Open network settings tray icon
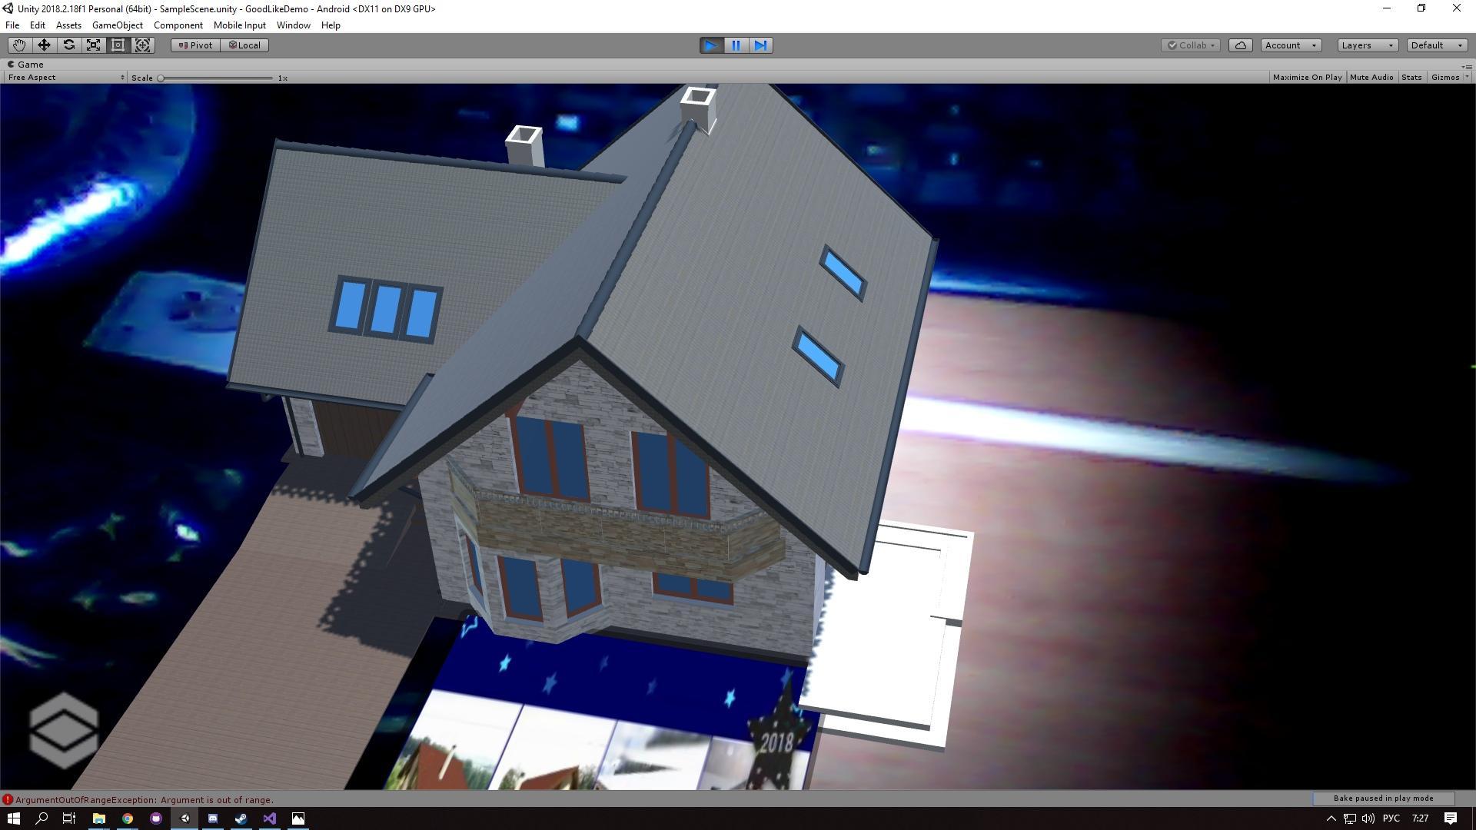This screenshot has height=830, width=1476. [x=1350, y=818]
